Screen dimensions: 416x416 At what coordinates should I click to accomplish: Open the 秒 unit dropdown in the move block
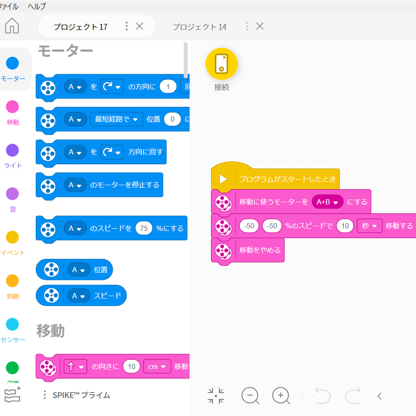369,226
